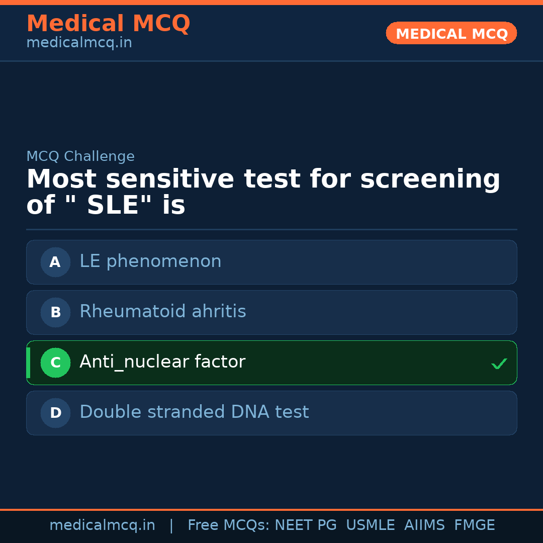Click the green checkmark on the correct answer
Screen dimensions: 543x543
(499, 363)
